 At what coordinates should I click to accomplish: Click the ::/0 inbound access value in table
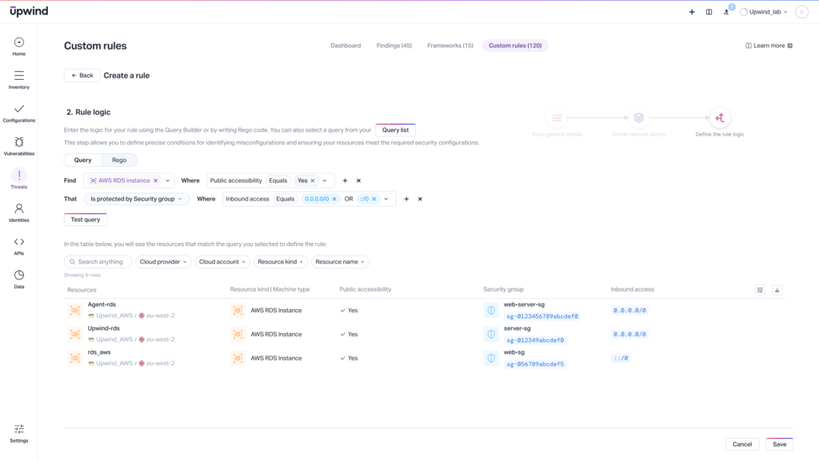pos(621,358)
